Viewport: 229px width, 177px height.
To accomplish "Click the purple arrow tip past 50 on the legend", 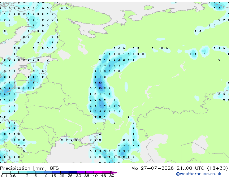I will 114,172.
